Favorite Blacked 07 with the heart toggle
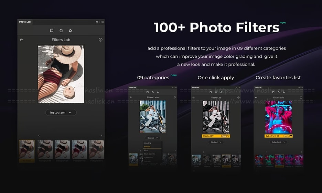The width and height of the screenshot is (322, 193). pos(228,136)
